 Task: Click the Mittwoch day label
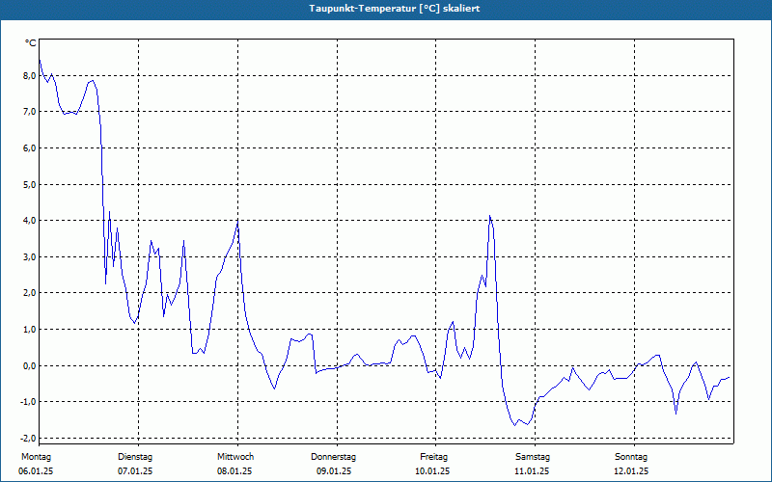(235, 457)
